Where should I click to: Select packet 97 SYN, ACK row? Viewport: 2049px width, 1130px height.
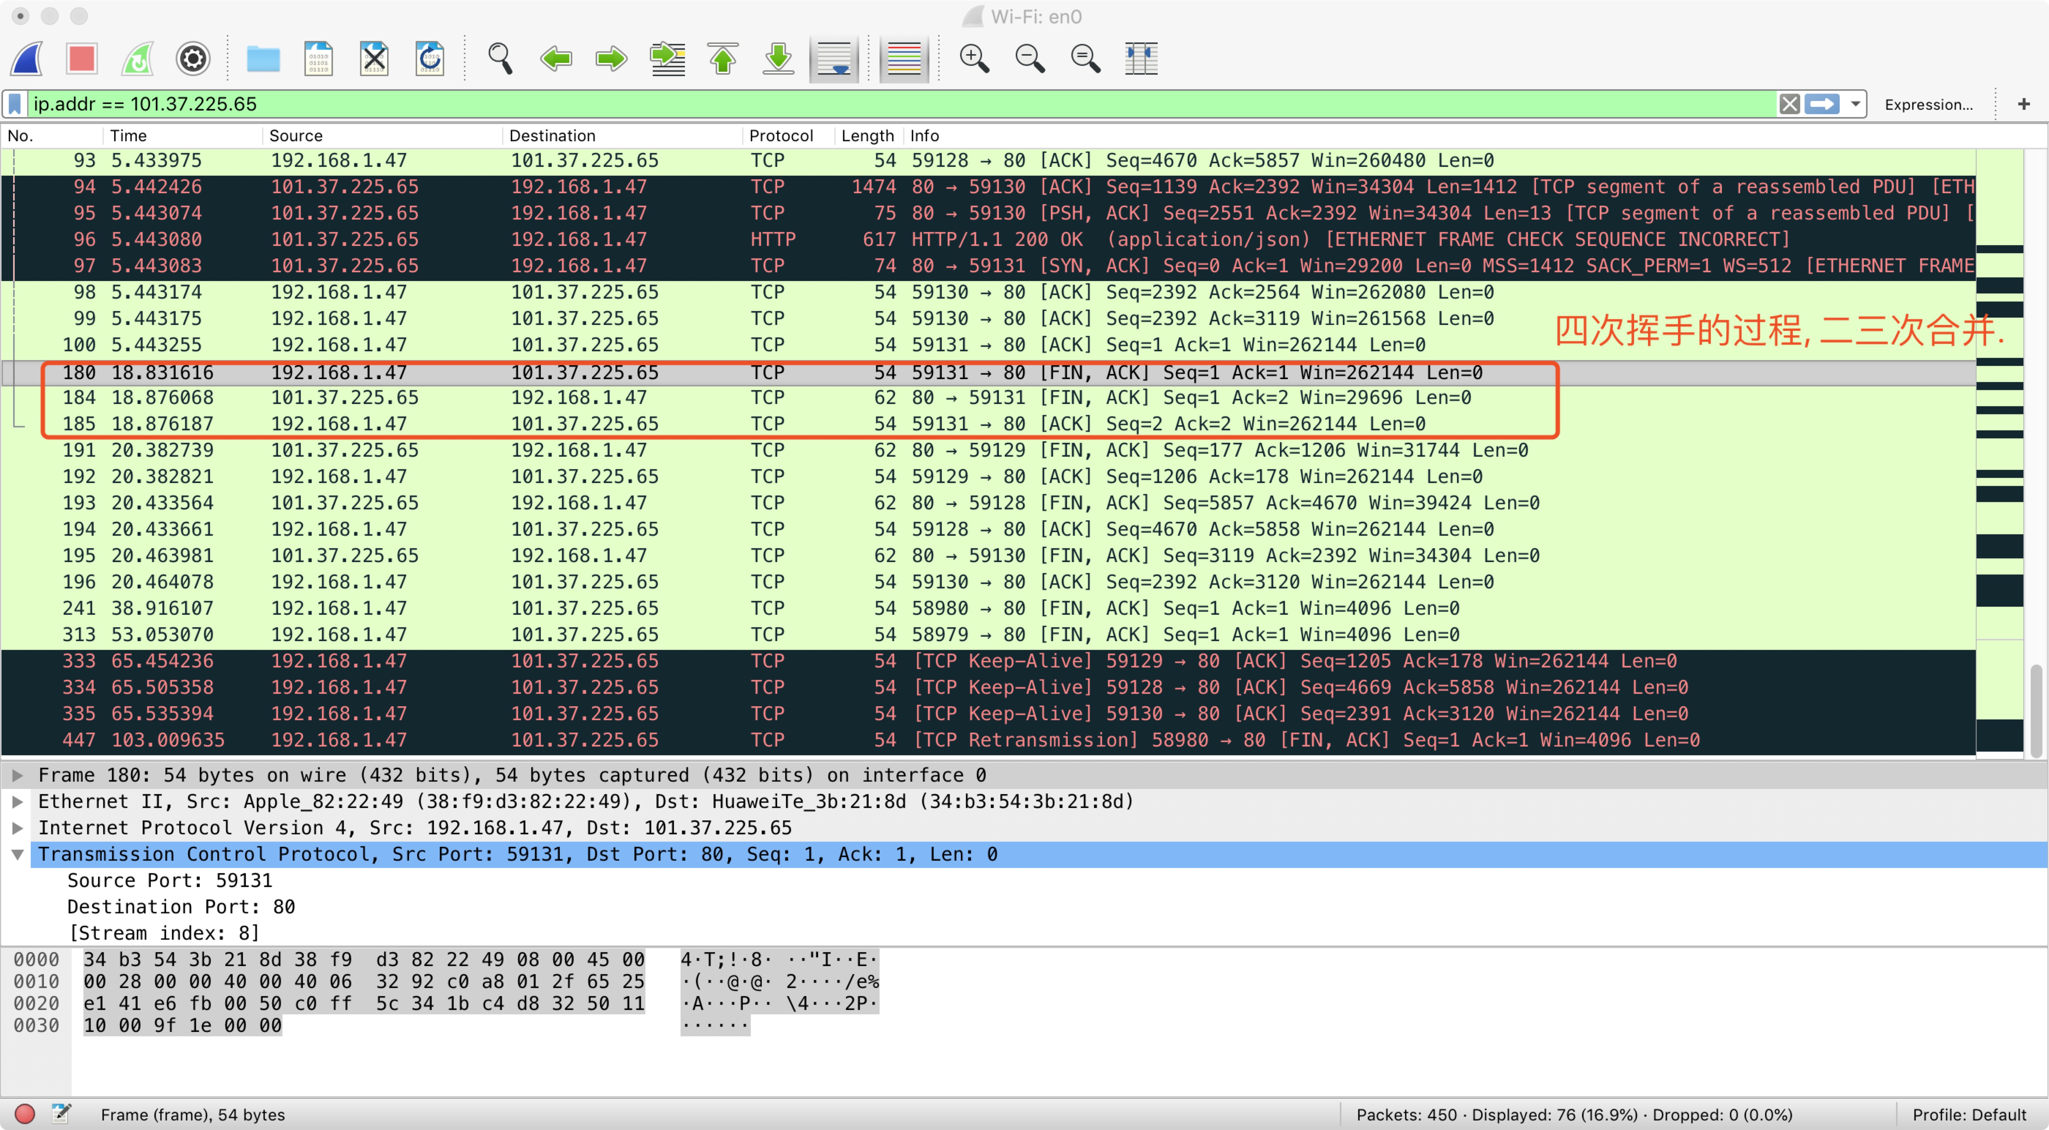coord(989,266)
